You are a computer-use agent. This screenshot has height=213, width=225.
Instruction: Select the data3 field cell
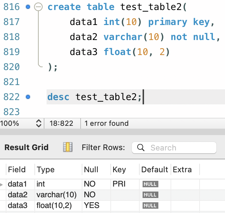[20, 205]
